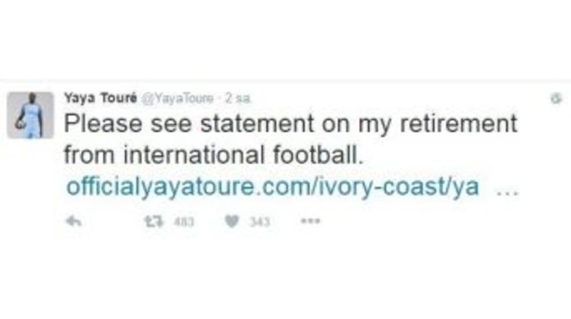This screenshot has width=571, height=319.
Task: Open the Yaya Touré profile picture
Action: [x=31, y=115]
